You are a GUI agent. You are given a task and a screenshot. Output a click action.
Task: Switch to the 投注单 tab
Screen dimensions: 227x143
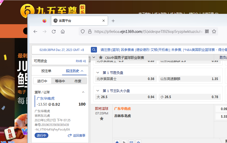pyautogui.click(x=46, y=71)
